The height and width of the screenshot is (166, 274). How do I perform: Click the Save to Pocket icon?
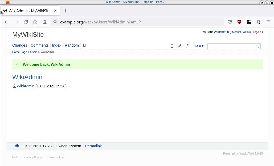230,22
